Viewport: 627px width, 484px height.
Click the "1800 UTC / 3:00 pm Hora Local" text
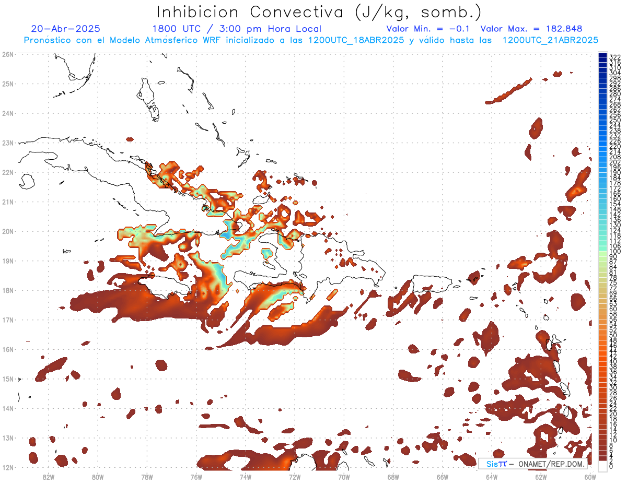click(x=237, y=29)
